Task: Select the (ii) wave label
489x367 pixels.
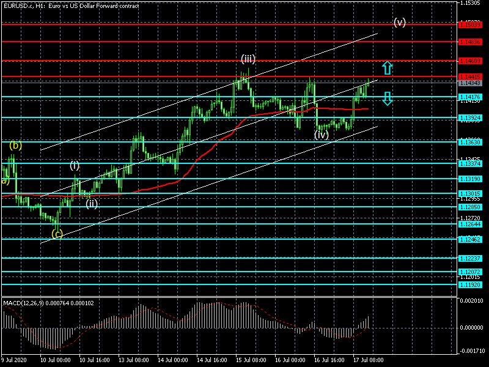Action: (92, 204)
